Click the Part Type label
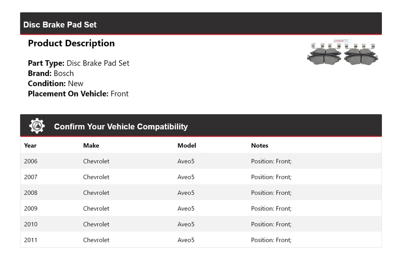Image resolution: width=402 pixels, height=260 pixels. (x=46, y=63)
